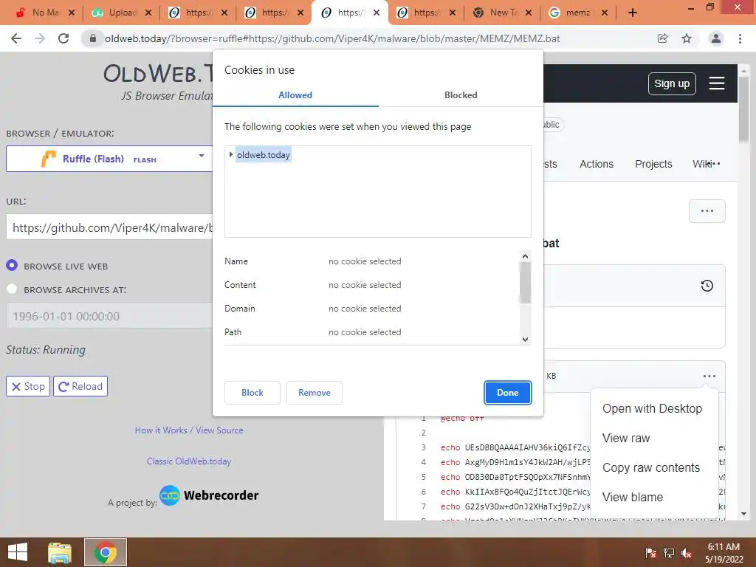Close the 'Upload' tab

tap(148, 13)
